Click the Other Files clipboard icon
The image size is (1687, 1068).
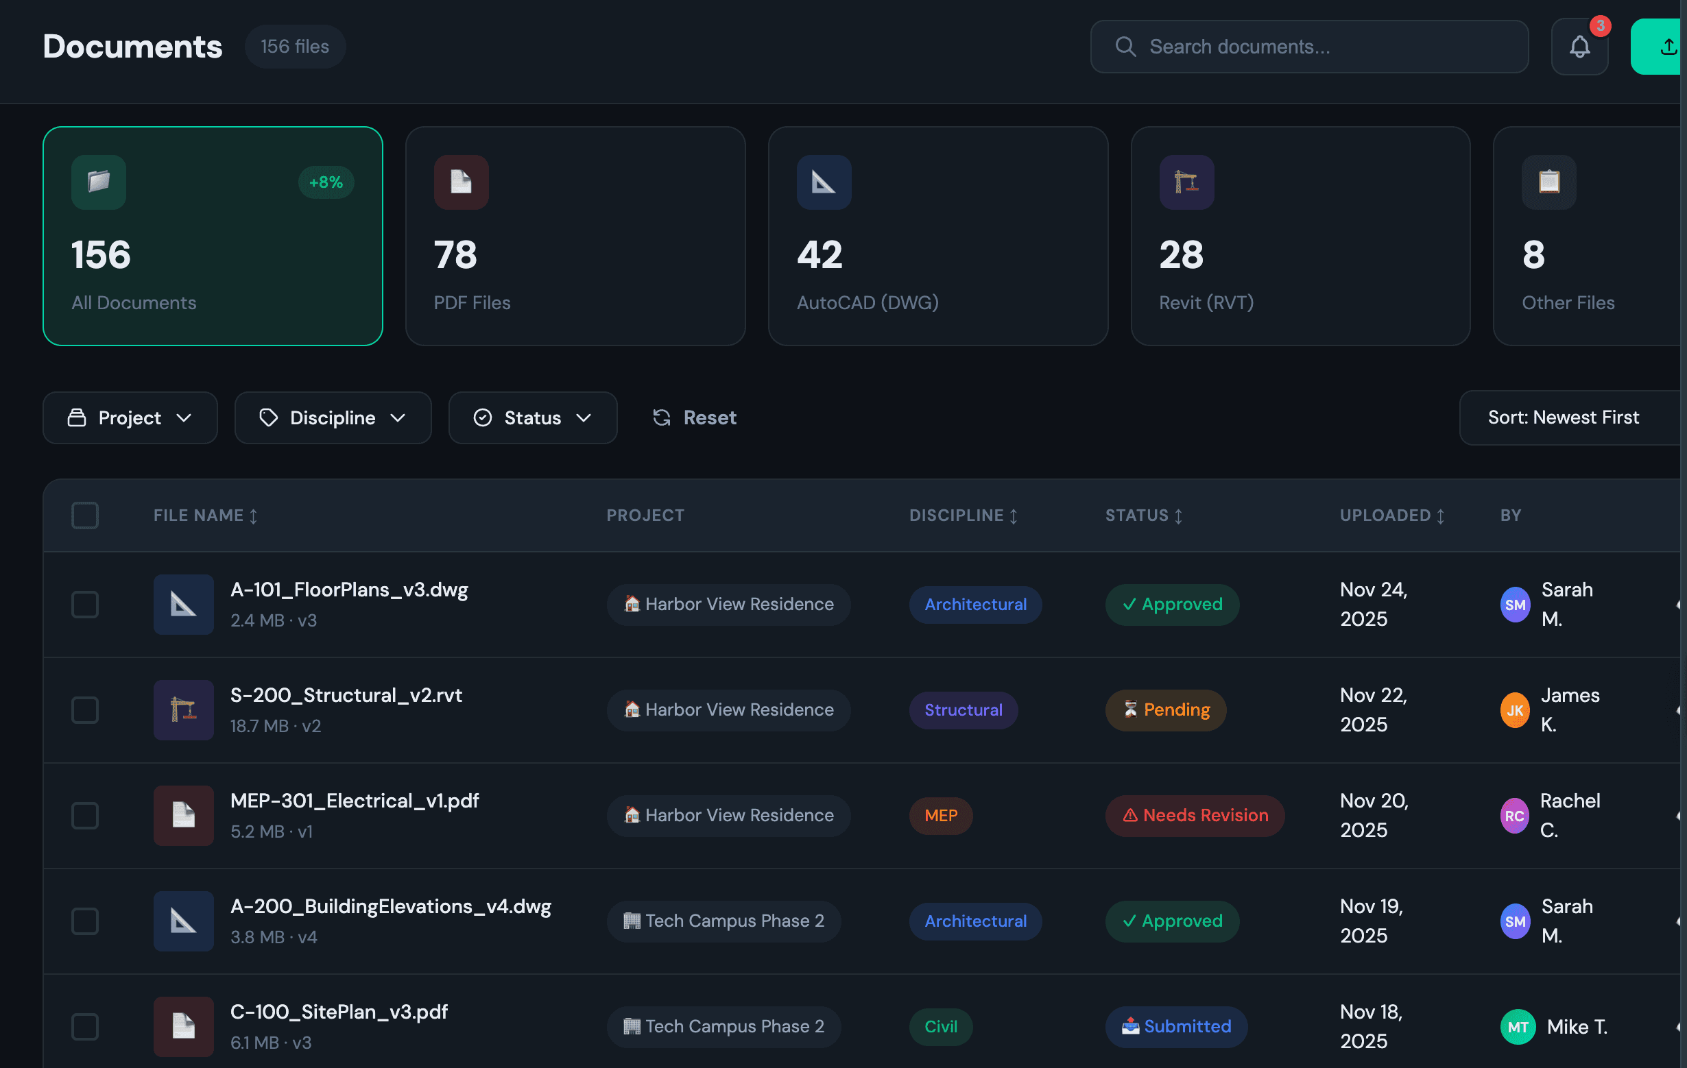coord(1548,182)
